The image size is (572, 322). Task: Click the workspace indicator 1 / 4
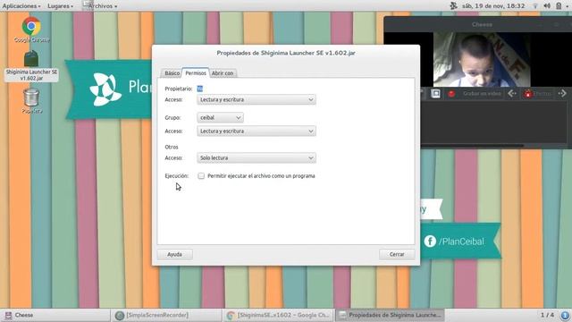pos(547,315)
